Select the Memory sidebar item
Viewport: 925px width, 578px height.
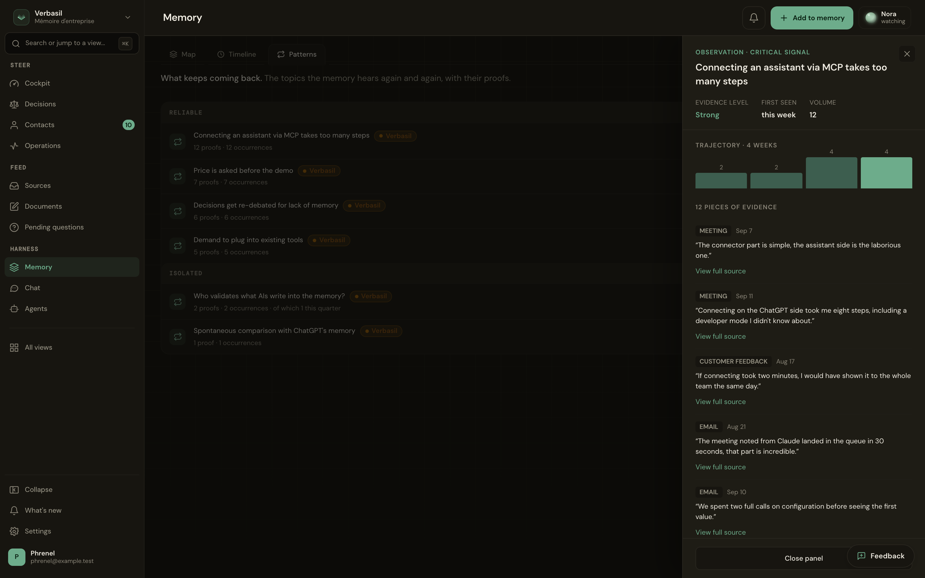pyautogui.click(x=72, y=267)
